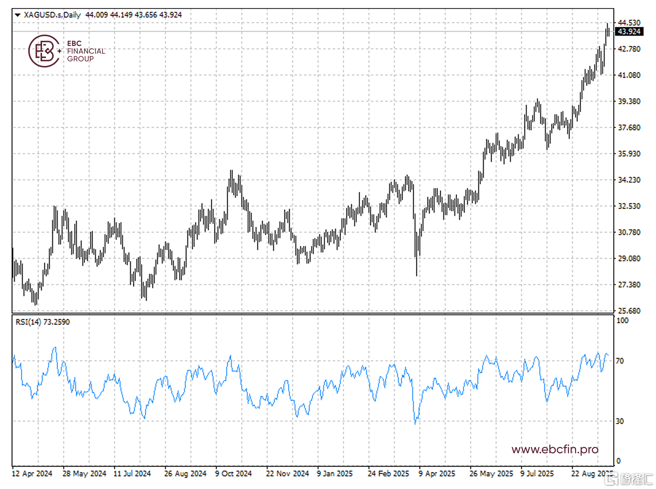Click the EBC circular logo icon
Screen dimensions: 656x489
point(44,51)
